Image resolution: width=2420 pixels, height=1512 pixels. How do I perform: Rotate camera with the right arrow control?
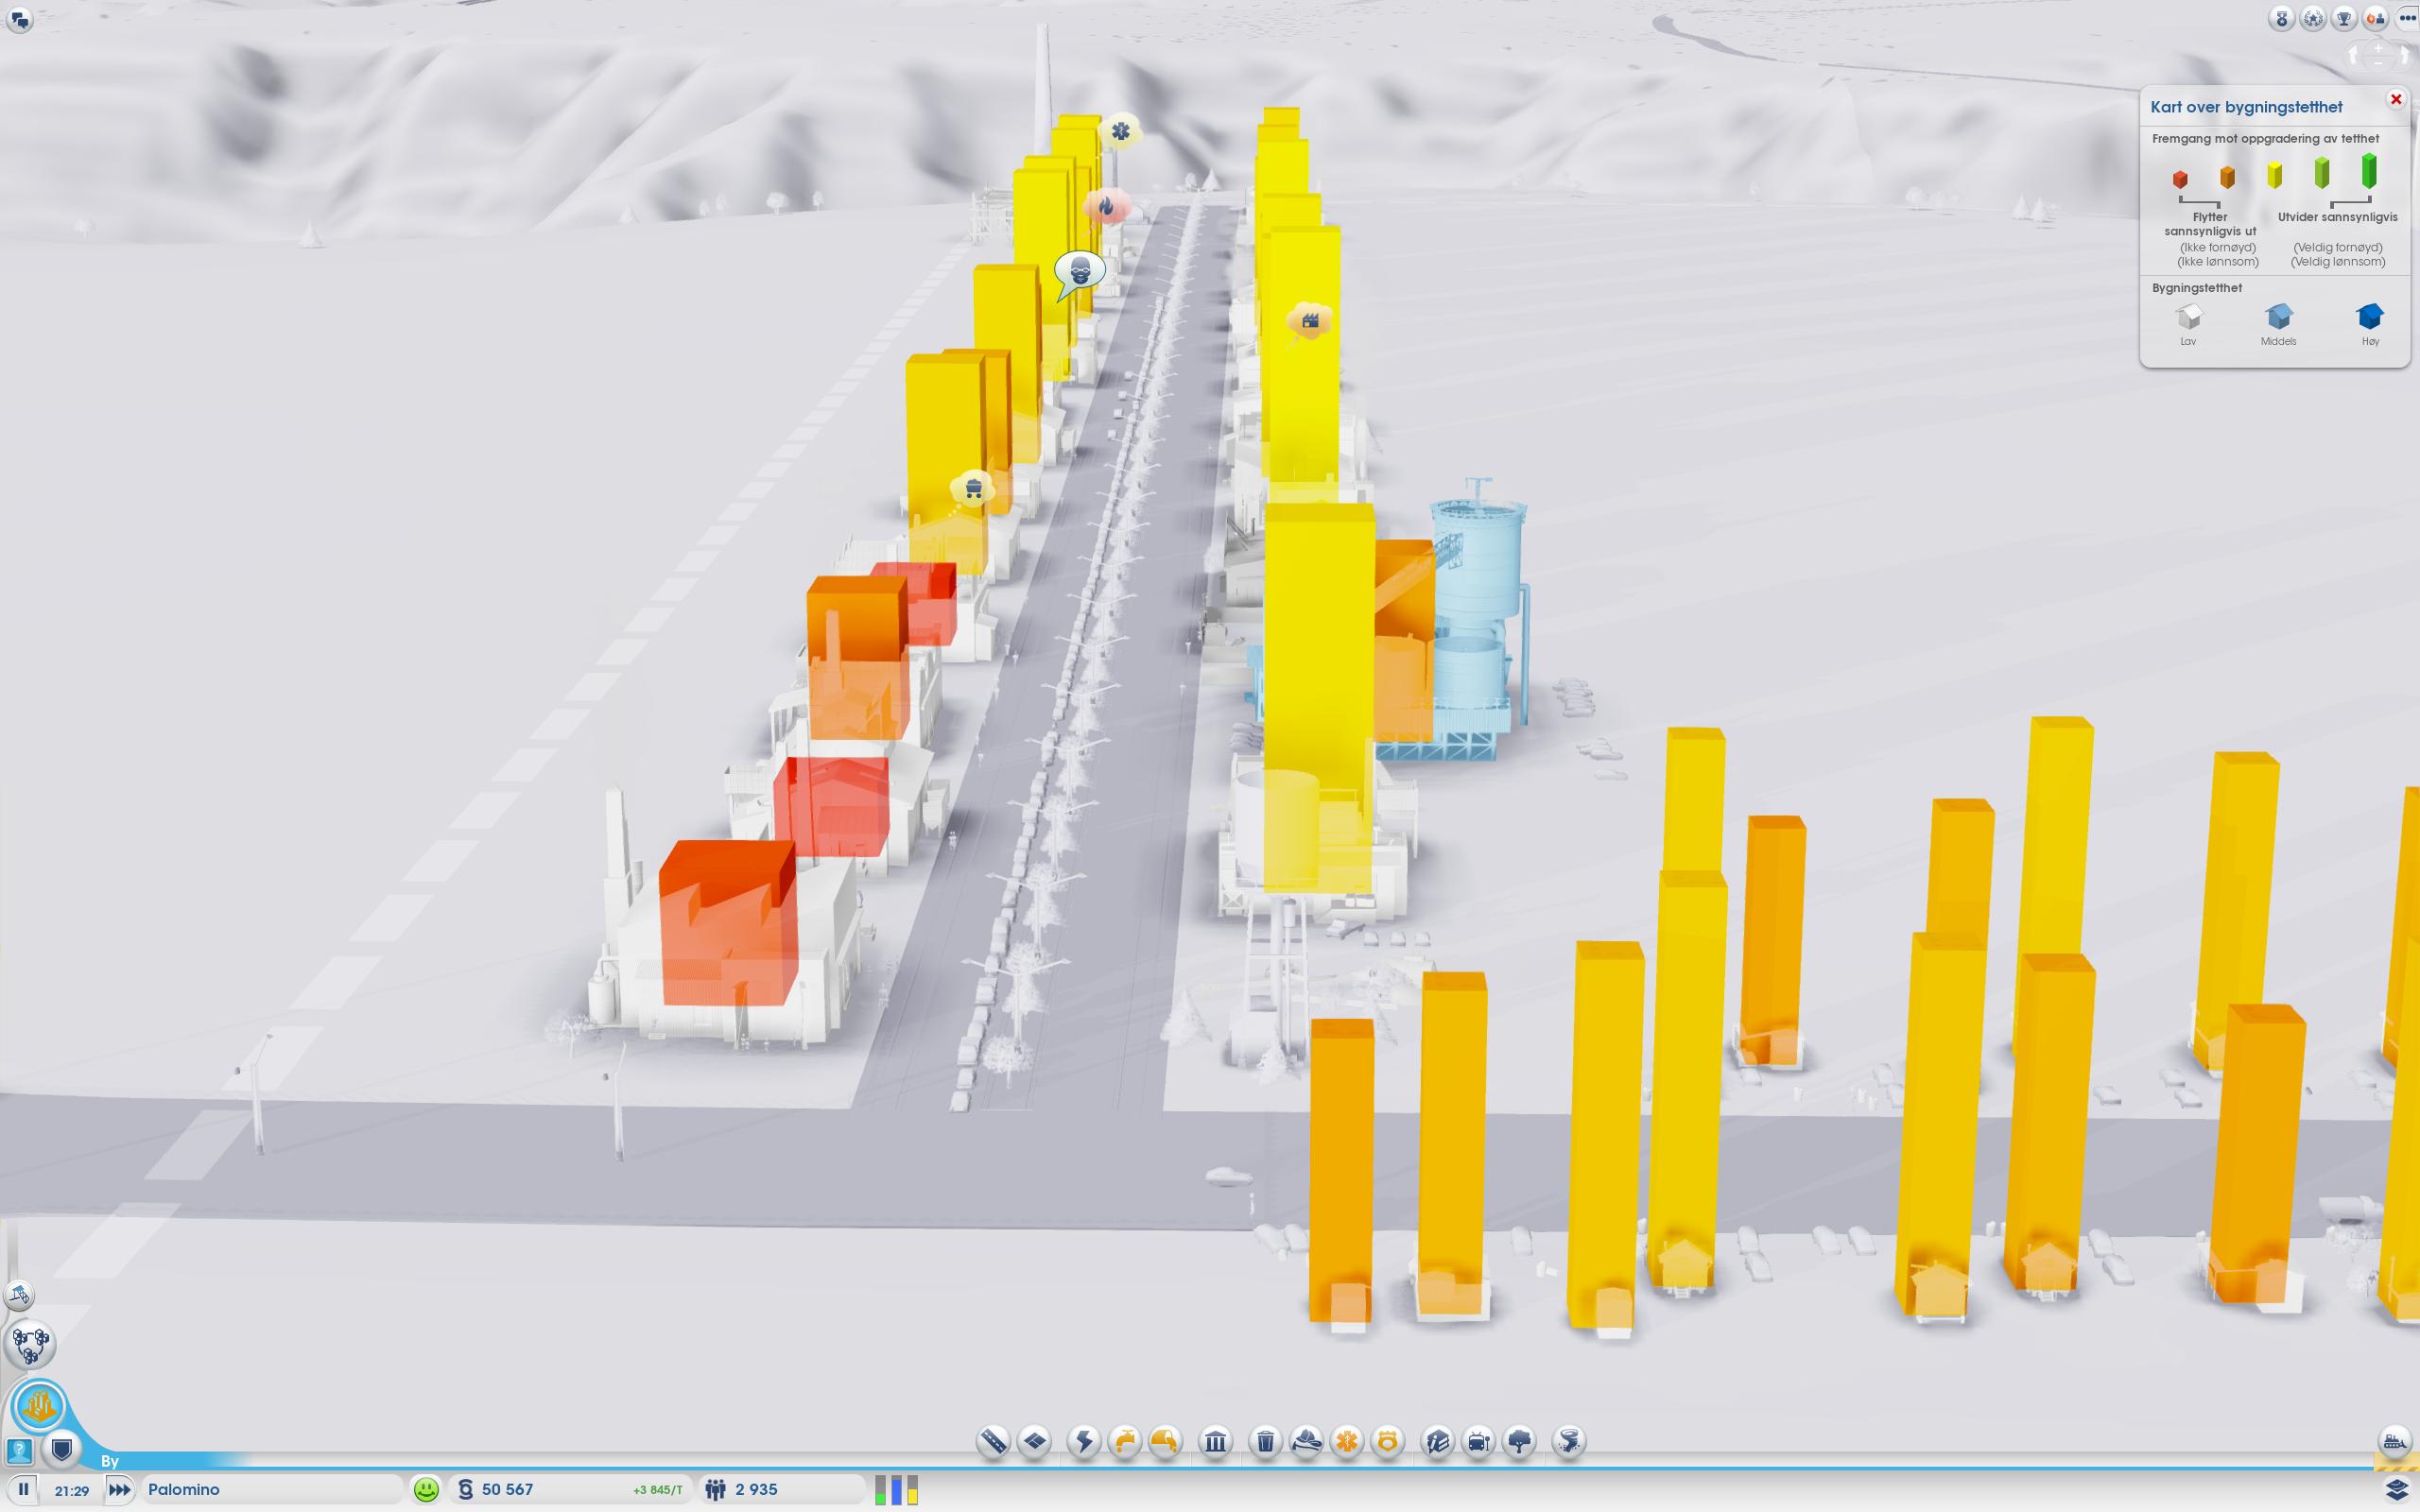[x=2403, y=57]
